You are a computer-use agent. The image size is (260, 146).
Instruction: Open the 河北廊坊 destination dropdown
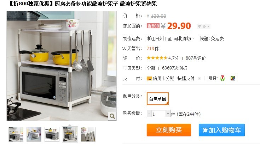184,38
